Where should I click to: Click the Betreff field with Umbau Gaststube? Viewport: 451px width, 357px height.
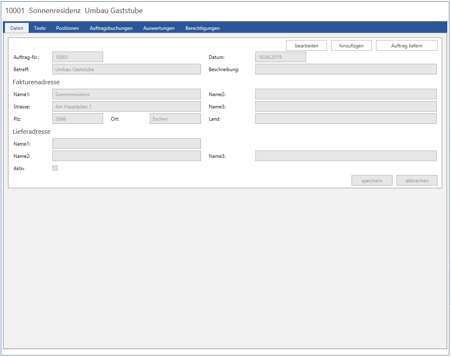126,69
